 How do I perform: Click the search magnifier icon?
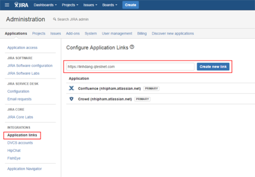click(55, 19)
